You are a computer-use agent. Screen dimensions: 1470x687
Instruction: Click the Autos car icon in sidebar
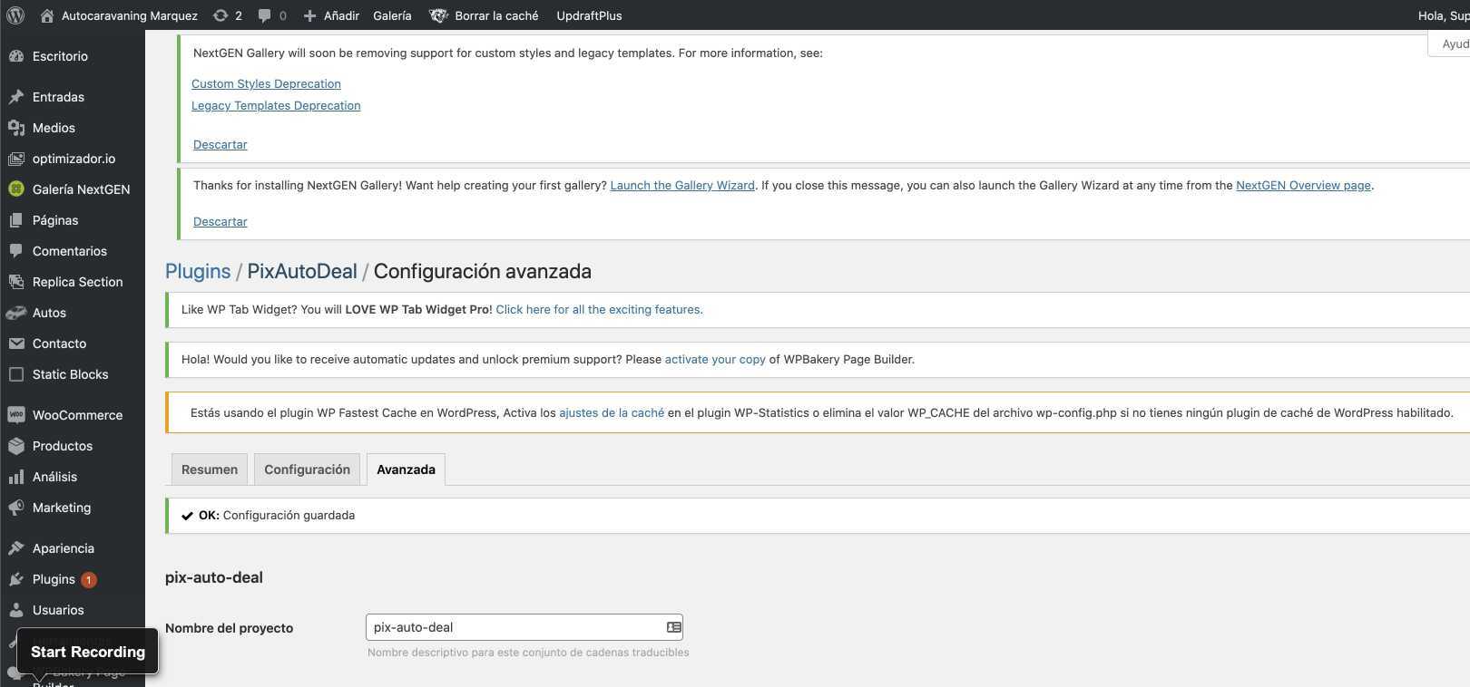16,313
